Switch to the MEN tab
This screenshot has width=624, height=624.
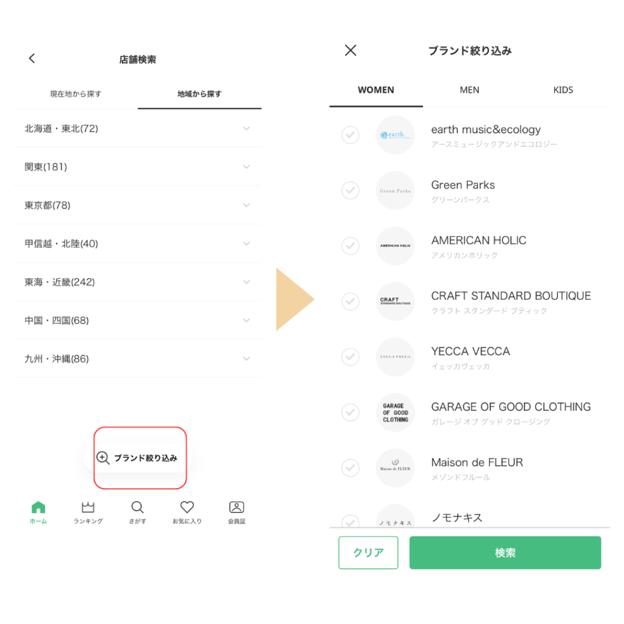tap(470, 90)
